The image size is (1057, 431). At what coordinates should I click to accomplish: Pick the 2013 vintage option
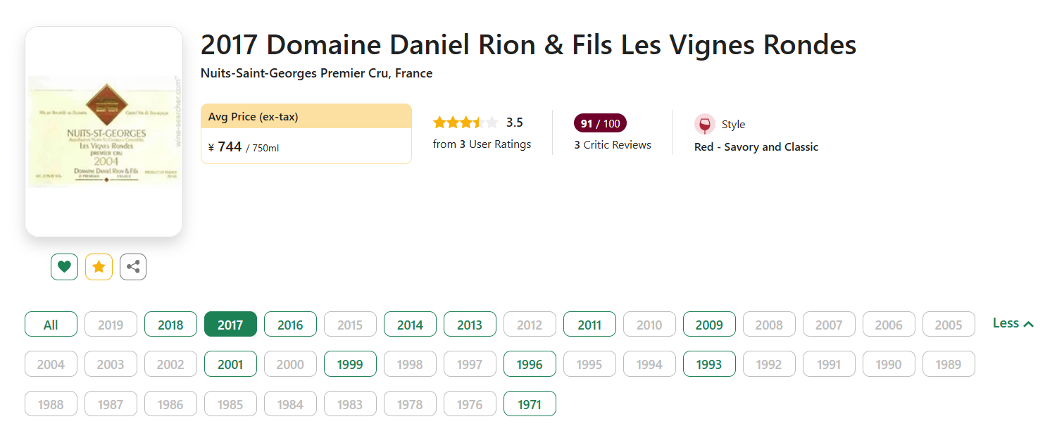click(x=470, y=325)
